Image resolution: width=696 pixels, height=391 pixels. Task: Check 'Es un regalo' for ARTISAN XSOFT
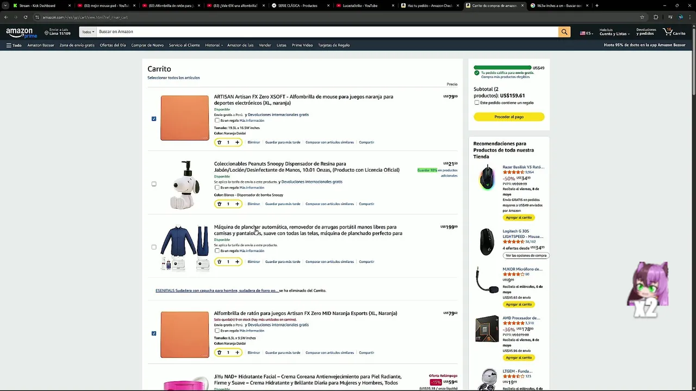click(x=217, y=121)
